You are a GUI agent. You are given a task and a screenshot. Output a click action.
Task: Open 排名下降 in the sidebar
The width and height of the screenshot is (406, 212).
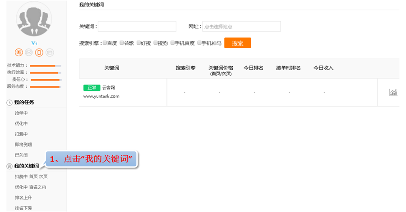tap(23, 208)
